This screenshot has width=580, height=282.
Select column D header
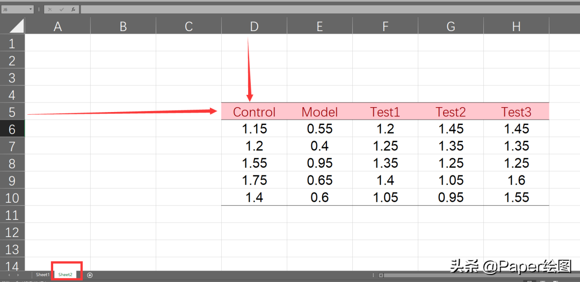254,26
